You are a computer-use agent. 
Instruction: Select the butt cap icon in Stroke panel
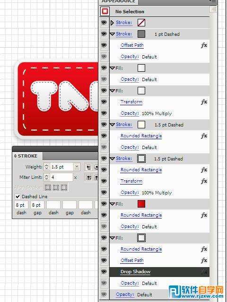[88, 167]
